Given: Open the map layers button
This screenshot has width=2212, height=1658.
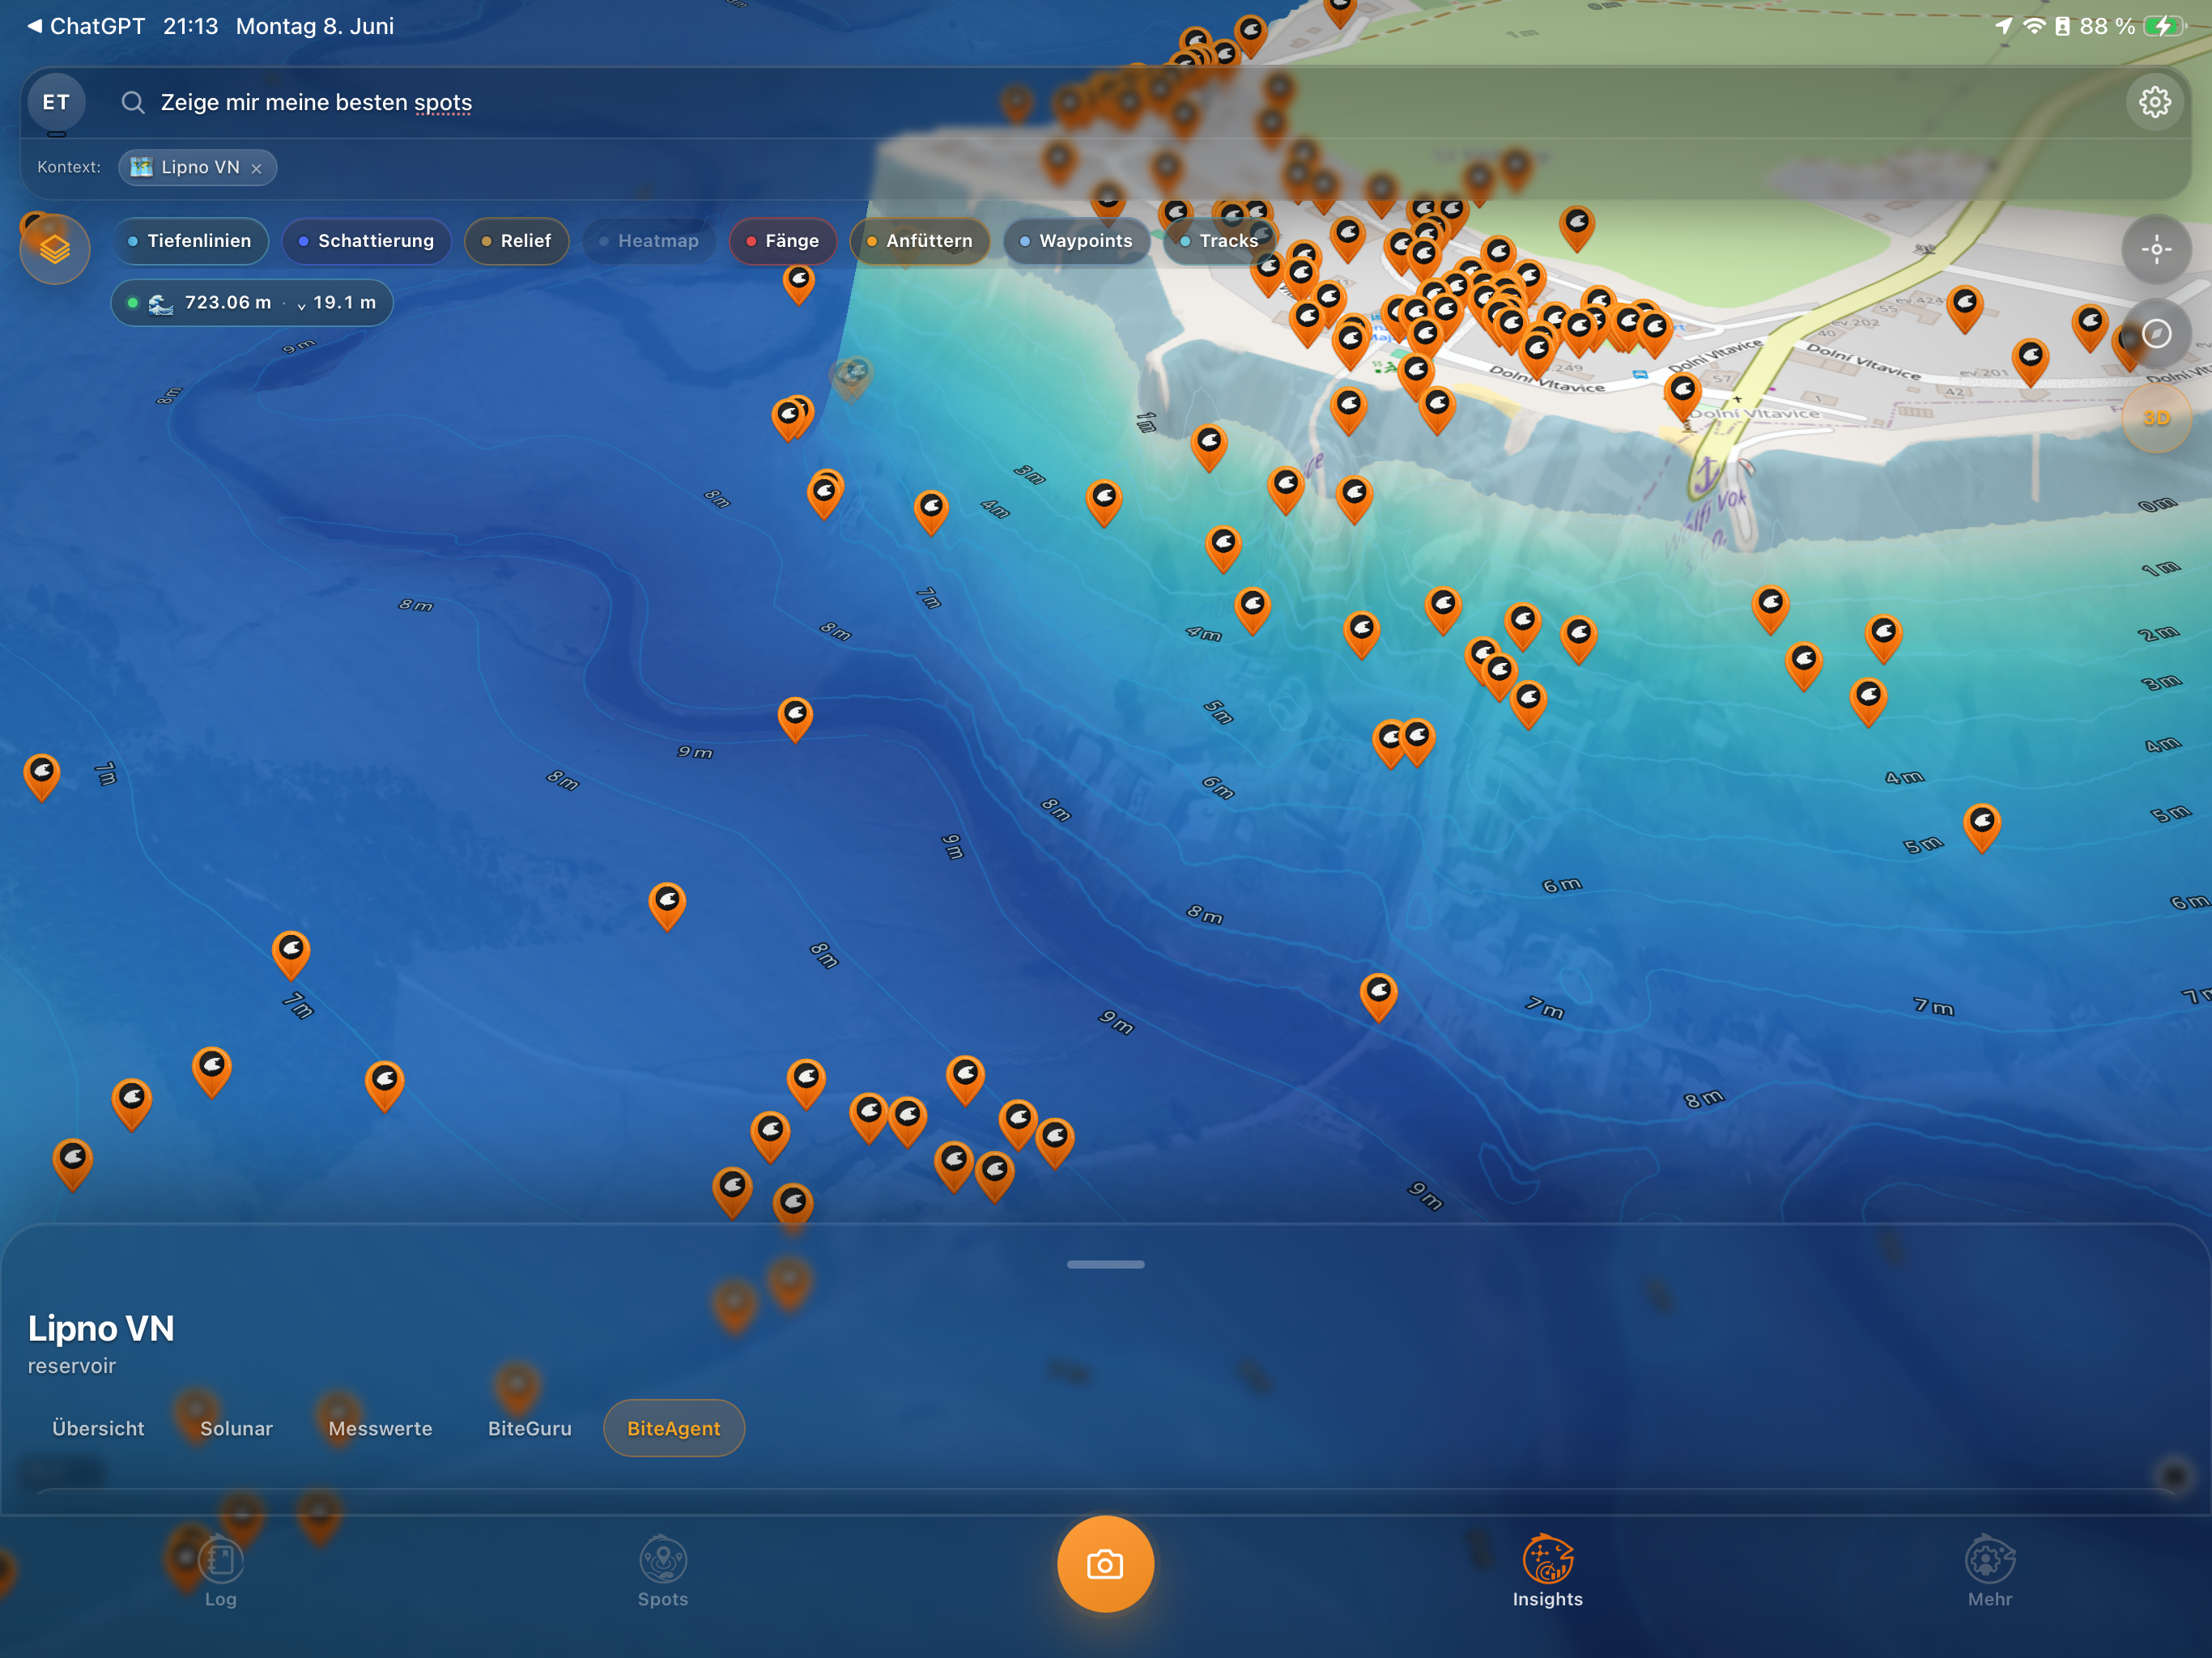Looking at the screenshot, I should click(55, 248).
